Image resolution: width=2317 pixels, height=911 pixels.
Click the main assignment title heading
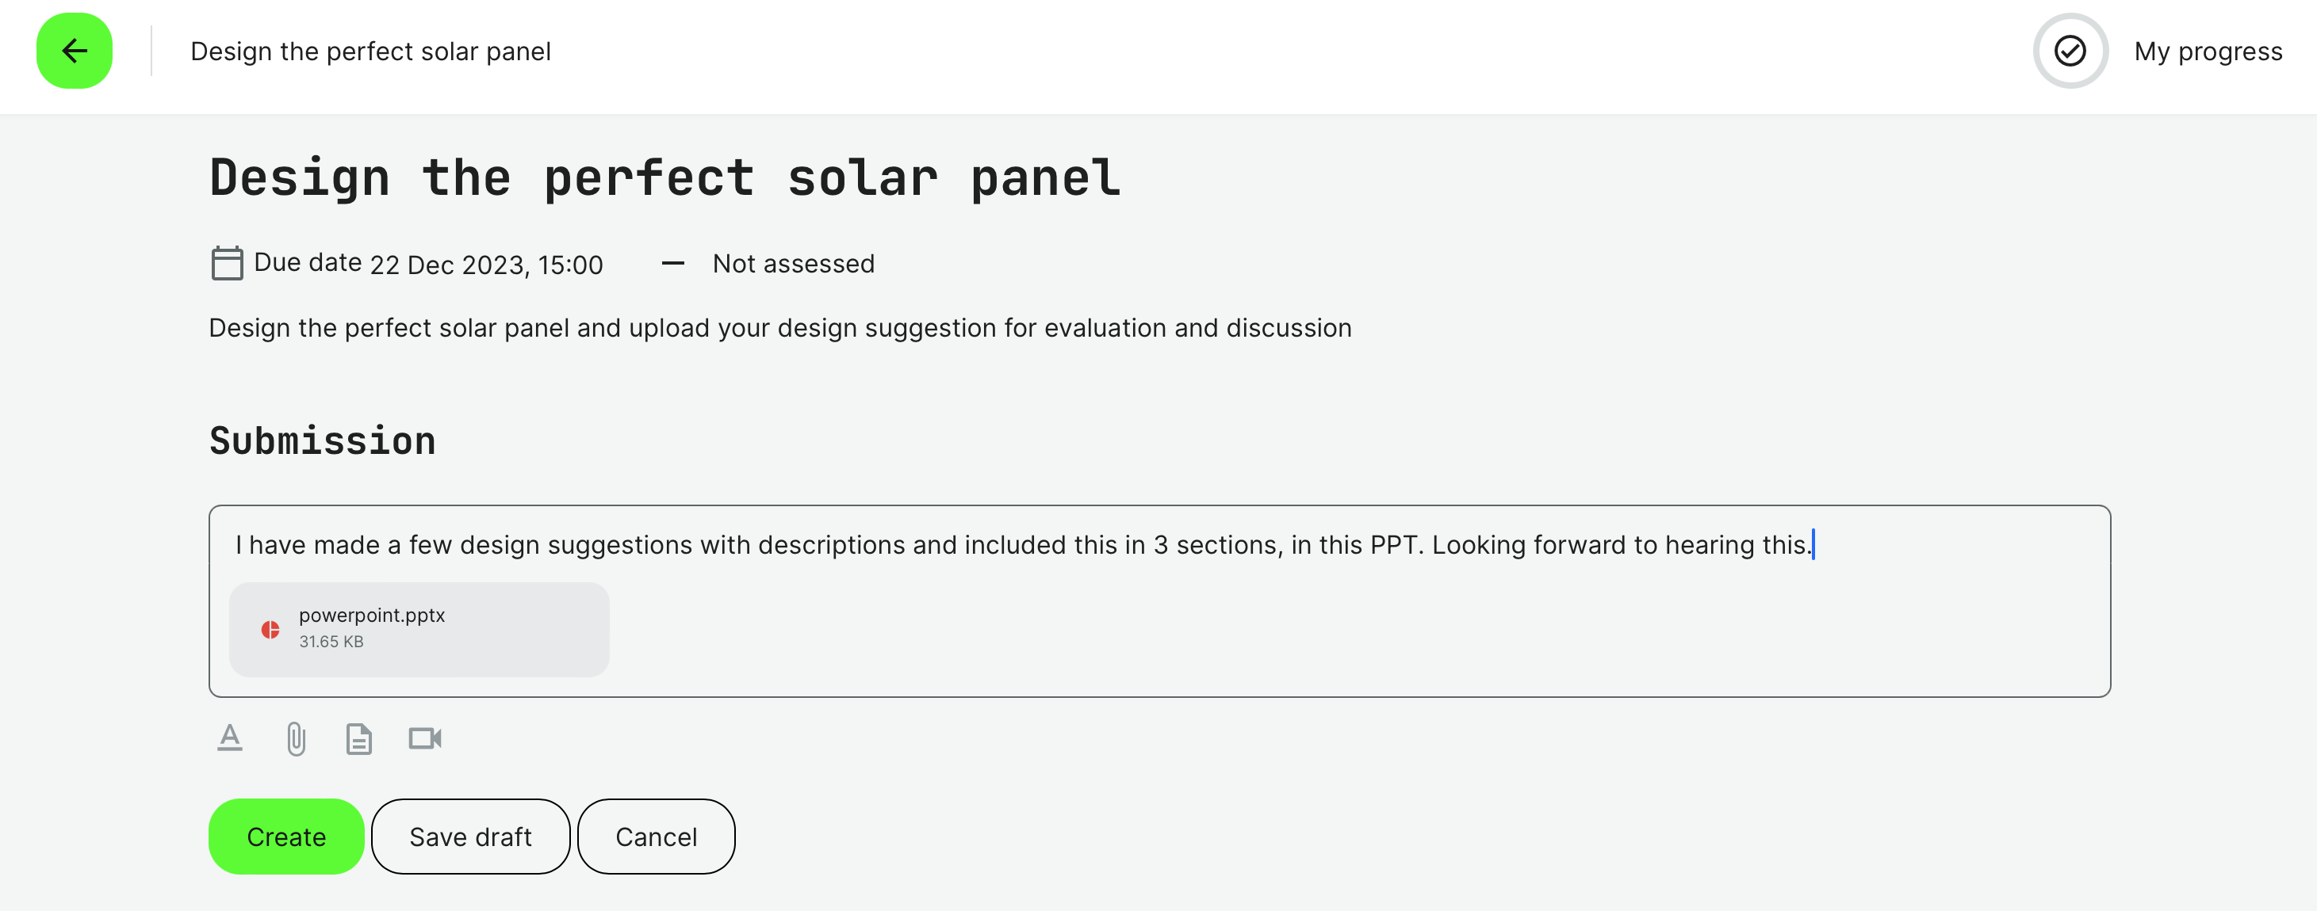664,178
